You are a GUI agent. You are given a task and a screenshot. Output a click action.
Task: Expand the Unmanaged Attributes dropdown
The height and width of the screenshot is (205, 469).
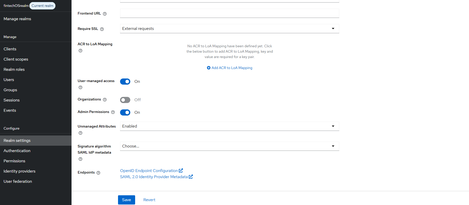click(x=229, y=126)
